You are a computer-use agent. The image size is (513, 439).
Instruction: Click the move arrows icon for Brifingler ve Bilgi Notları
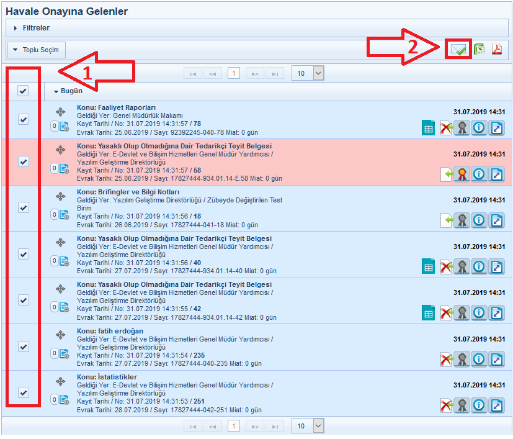60,196
